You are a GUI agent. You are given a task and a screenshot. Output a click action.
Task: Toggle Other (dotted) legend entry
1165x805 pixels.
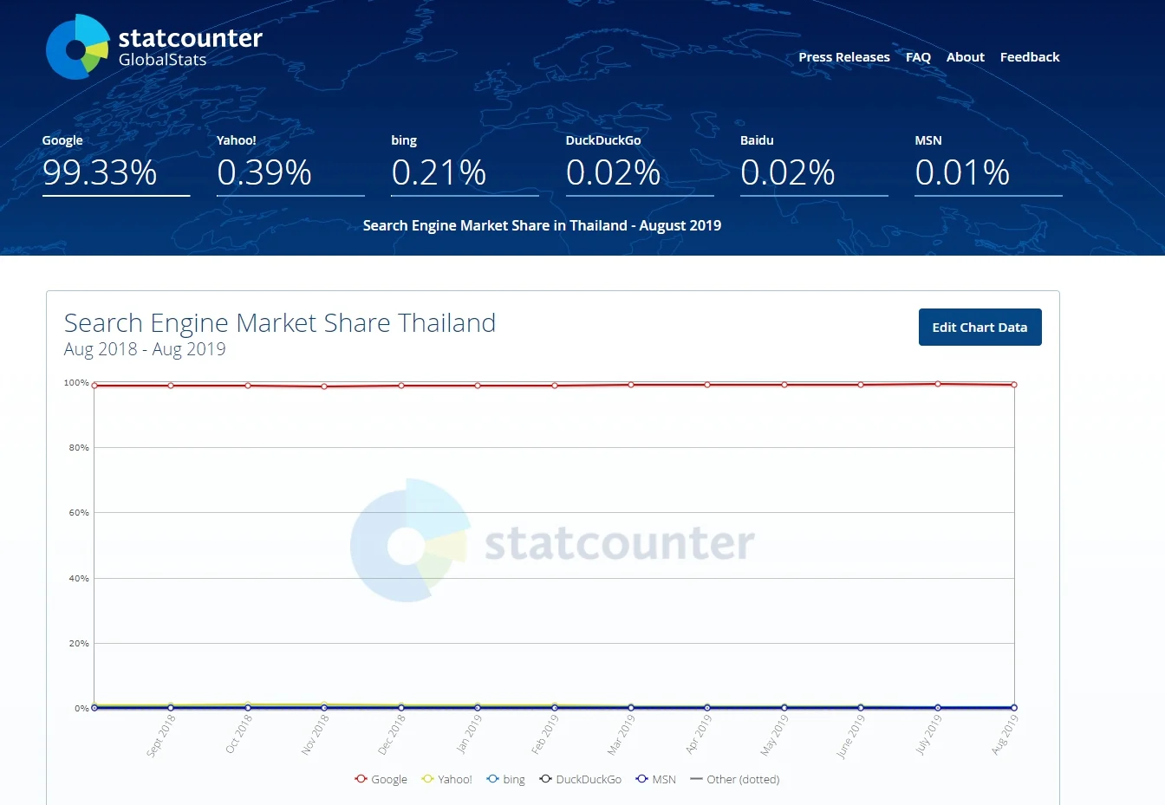(x=735, y=779)
